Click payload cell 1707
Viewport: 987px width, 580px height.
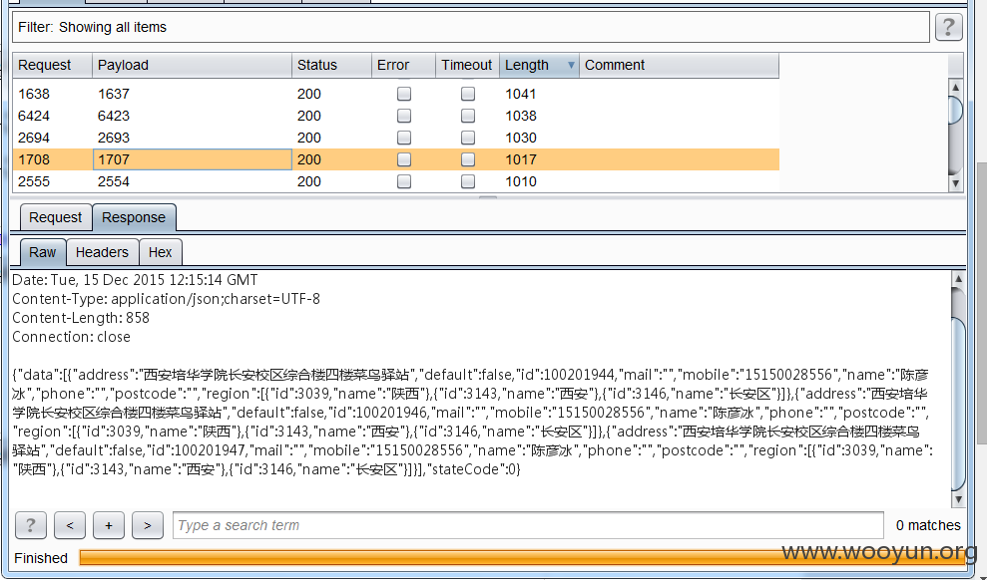click(x=192, y=159)
